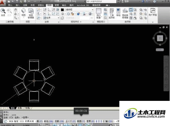Expand the 视觉样式 panel title arrow
Image resolution: width=170 pixels, height=126 pixels.
click(81, 22)
